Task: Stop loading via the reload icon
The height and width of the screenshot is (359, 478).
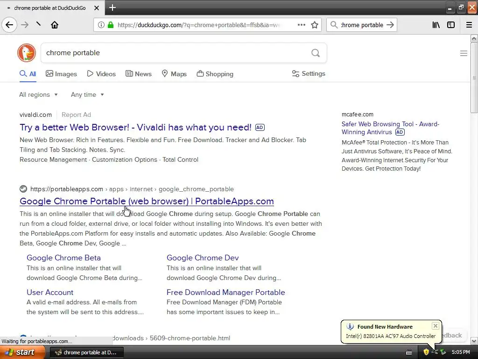Action: click(38, 24)
